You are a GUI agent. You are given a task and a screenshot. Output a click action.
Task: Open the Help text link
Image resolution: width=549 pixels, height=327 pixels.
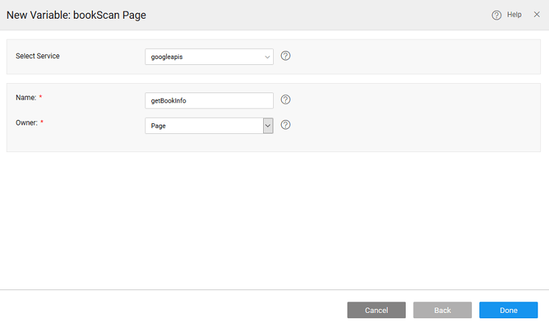pyautogui.click(x=514, y=14)
